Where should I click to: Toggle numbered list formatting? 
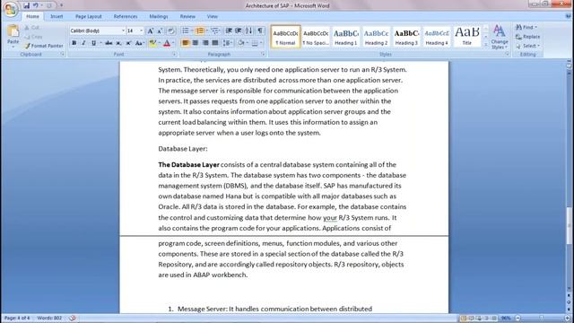click(200, 31)
